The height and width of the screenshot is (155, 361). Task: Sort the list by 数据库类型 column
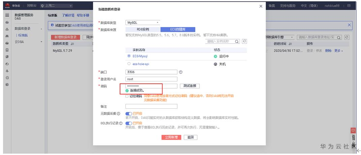(x=72, y=44)
